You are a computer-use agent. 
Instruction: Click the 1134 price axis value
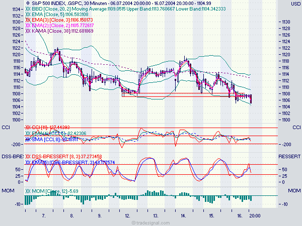point(16,9)
